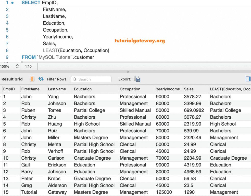
Task: Select 'Barry' first name cell
Action: (x=27, y=172)
